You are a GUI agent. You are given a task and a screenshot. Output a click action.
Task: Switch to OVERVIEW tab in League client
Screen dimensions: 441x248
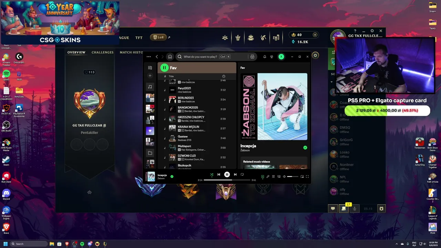coord(76,52)
